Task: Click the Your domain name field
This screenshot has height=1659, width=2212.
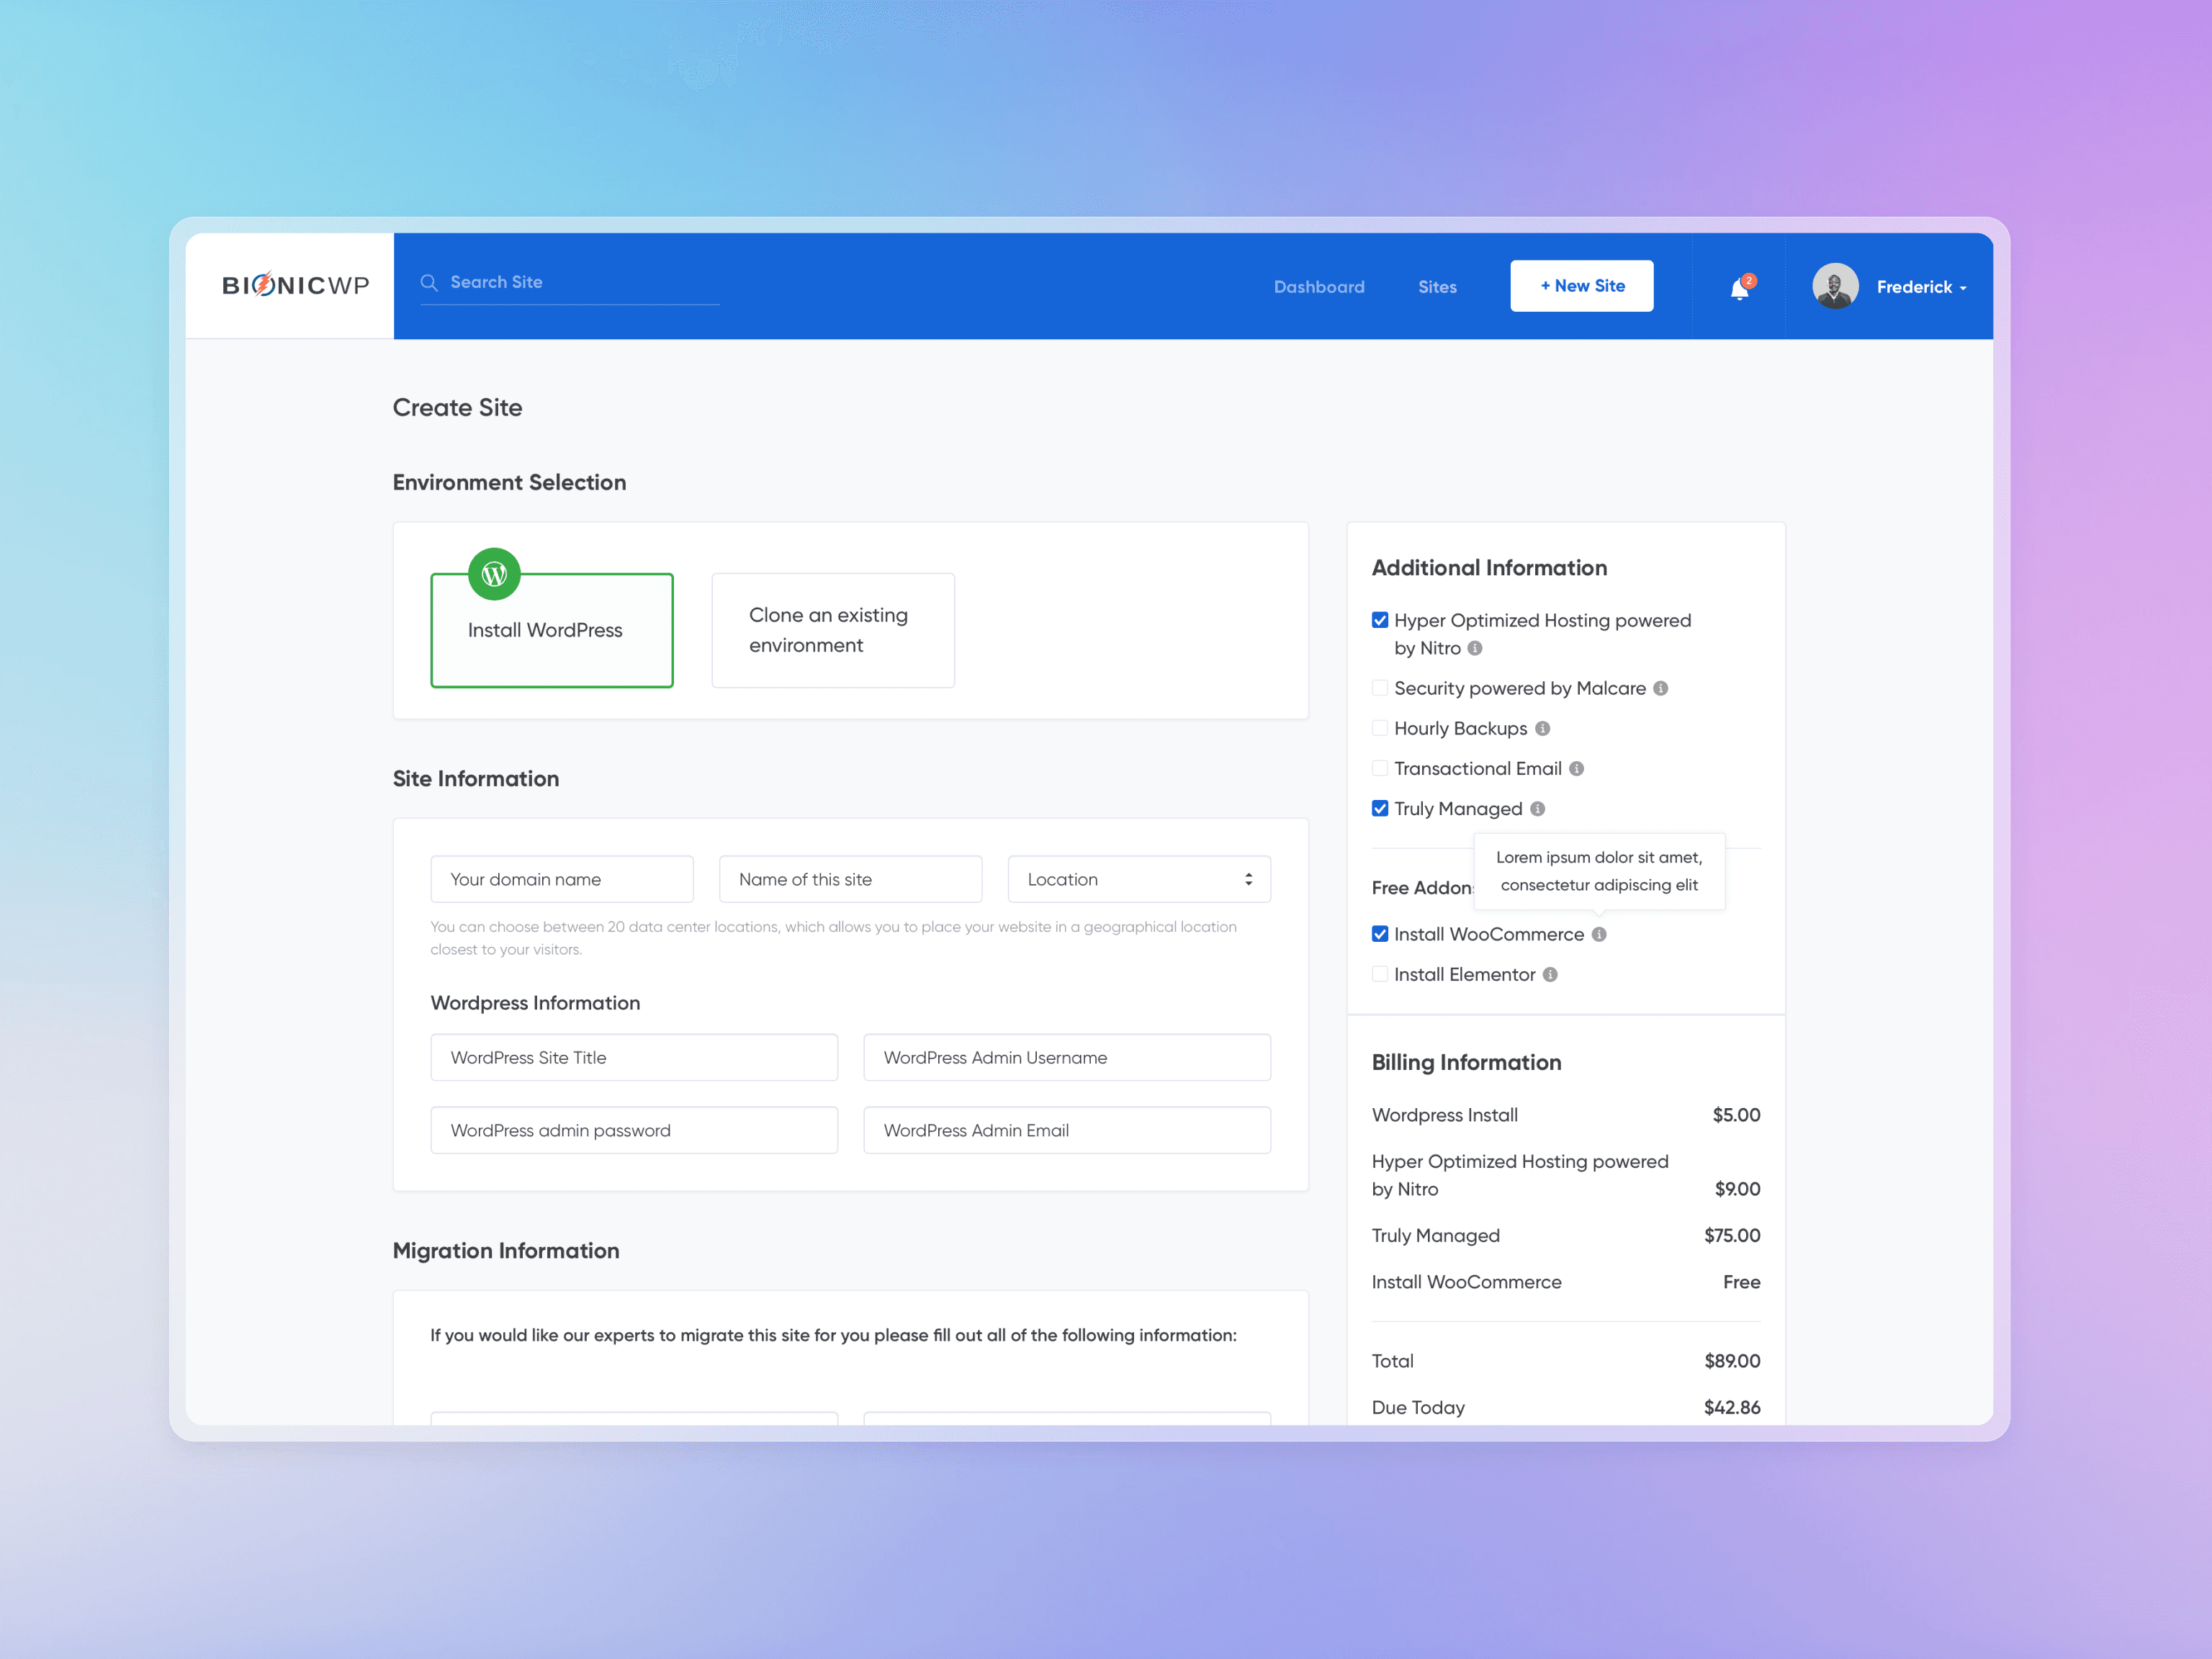Action: (x=561, y=879)
